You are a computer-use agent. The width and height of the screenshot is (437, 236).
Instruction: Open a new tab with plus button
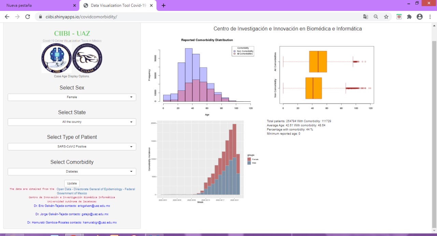164,5
